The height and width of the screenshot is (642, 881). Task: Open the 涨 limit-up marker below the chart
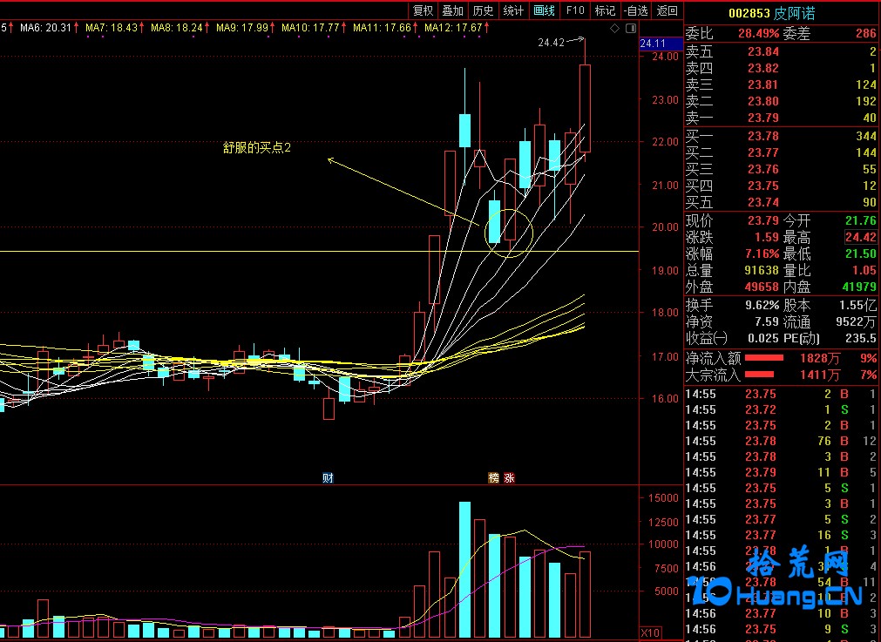pyautogui.click(x=509, y=478)
